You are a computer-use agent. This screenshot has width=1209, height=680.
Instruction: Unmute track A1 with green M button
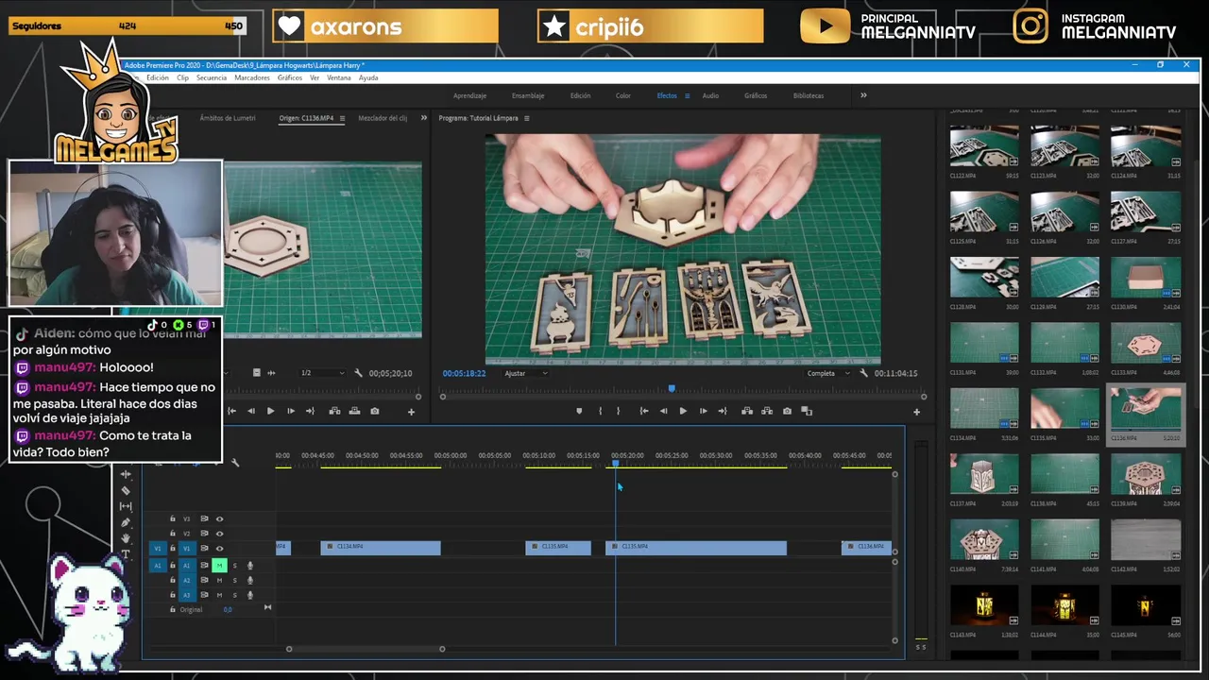[x=219, y=566]
